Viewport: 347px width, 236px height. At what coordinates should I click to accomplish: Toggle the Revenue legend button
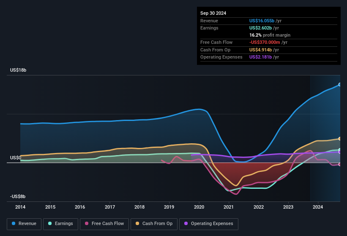pyautogui.click(x=24, y=224)
